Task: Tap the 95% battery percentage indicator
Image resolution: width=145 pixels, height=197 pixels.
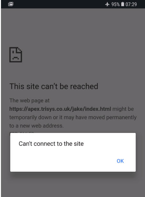Action: pos(116,4)
